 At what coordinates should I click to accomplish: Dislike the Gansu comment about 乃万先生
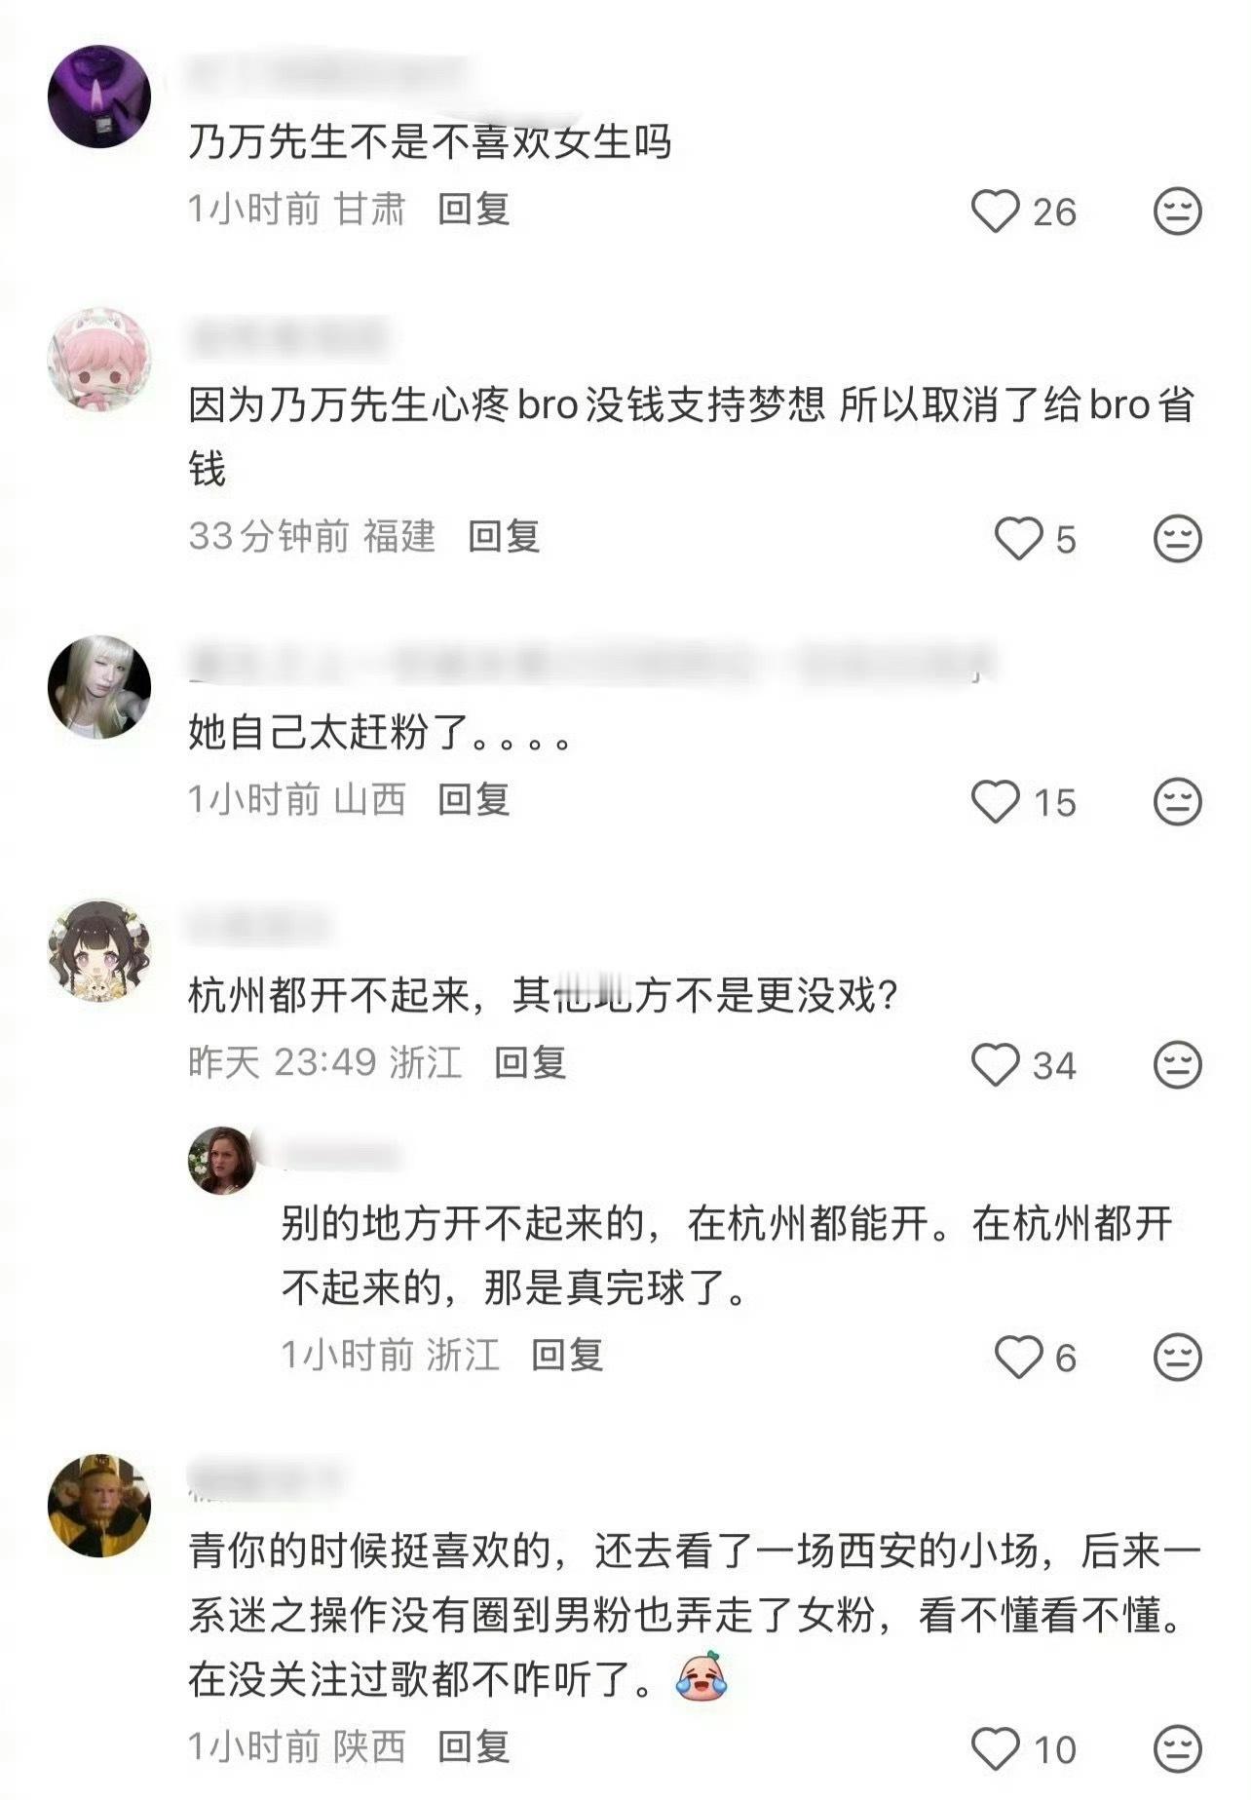[1177, 211]
